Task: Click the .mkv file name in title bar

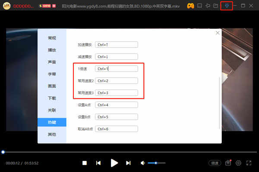Action: coord(121,6)
